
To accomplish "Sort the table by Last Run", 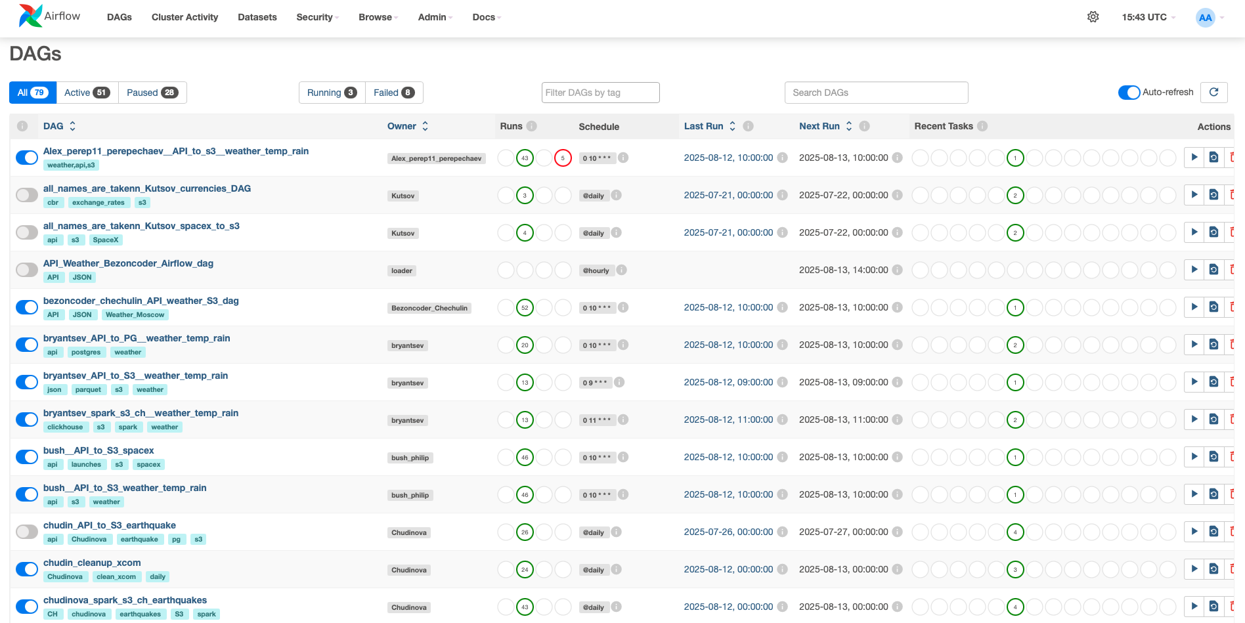I will coord(710,126).
